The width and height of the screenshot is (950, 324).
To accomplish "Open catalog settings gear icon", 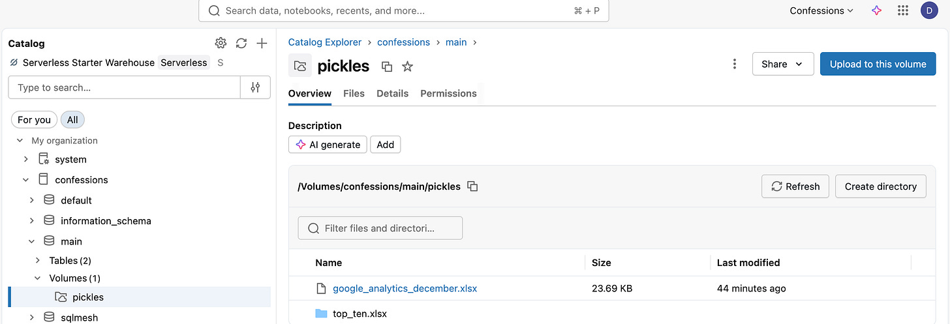I will 221,43.
